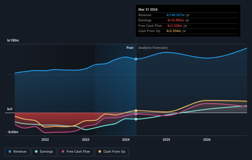
Task: Click the Earnings teal data point marker
Action: pos(136,119)
